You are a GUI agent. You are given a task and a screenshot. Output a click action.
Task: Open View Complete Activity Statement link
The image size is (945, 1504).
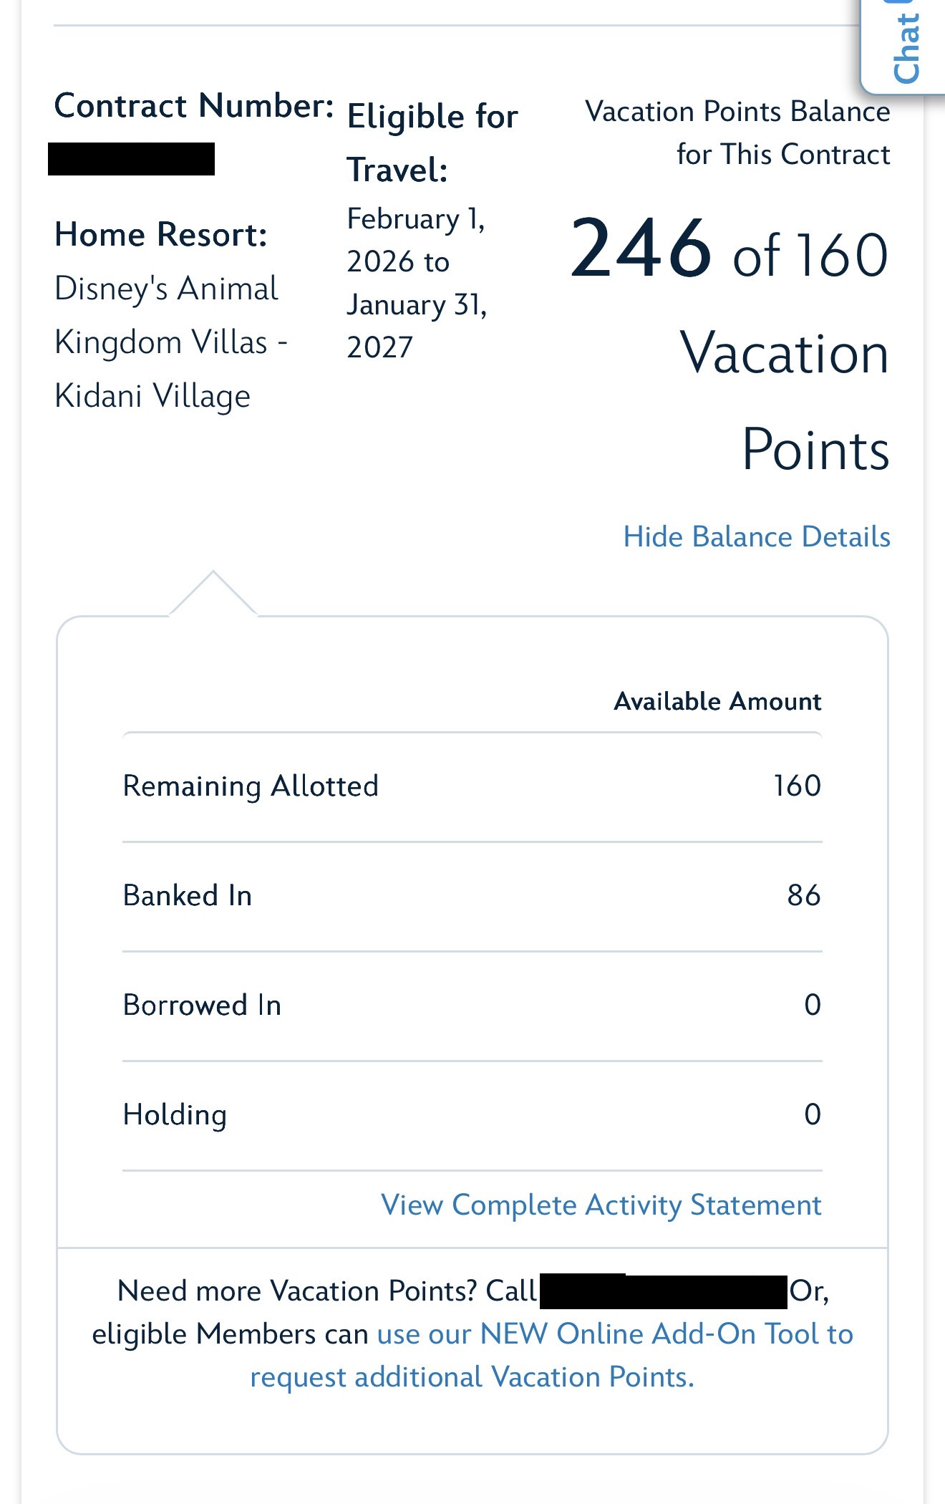coord(601,1205)
